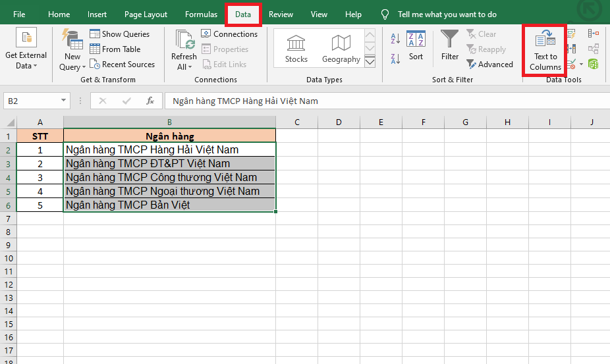610x364 pixels.
Task: Select cell 'Ngân hàng TMCP Ngoại thương Việt Nam'
Action: (169, 191)
